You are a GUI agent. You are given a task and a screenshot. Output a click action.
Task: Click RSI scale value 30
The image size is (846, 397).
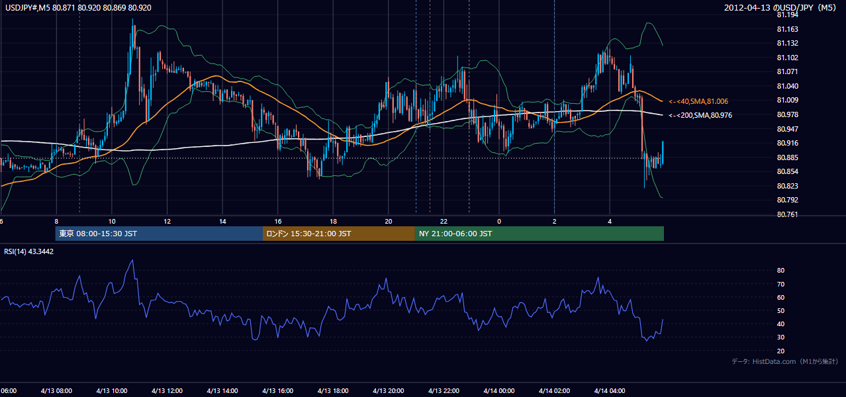click(x=781, y=337)
